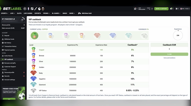Go to Bingo
191x106 pixels.
click(65, 13)
